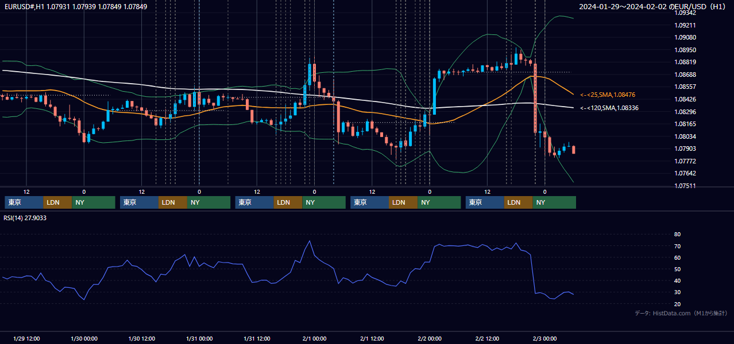Screen dimensions: 734x344
Task: Click price axis value 1.08034
Action: click(x=685, y=136)
